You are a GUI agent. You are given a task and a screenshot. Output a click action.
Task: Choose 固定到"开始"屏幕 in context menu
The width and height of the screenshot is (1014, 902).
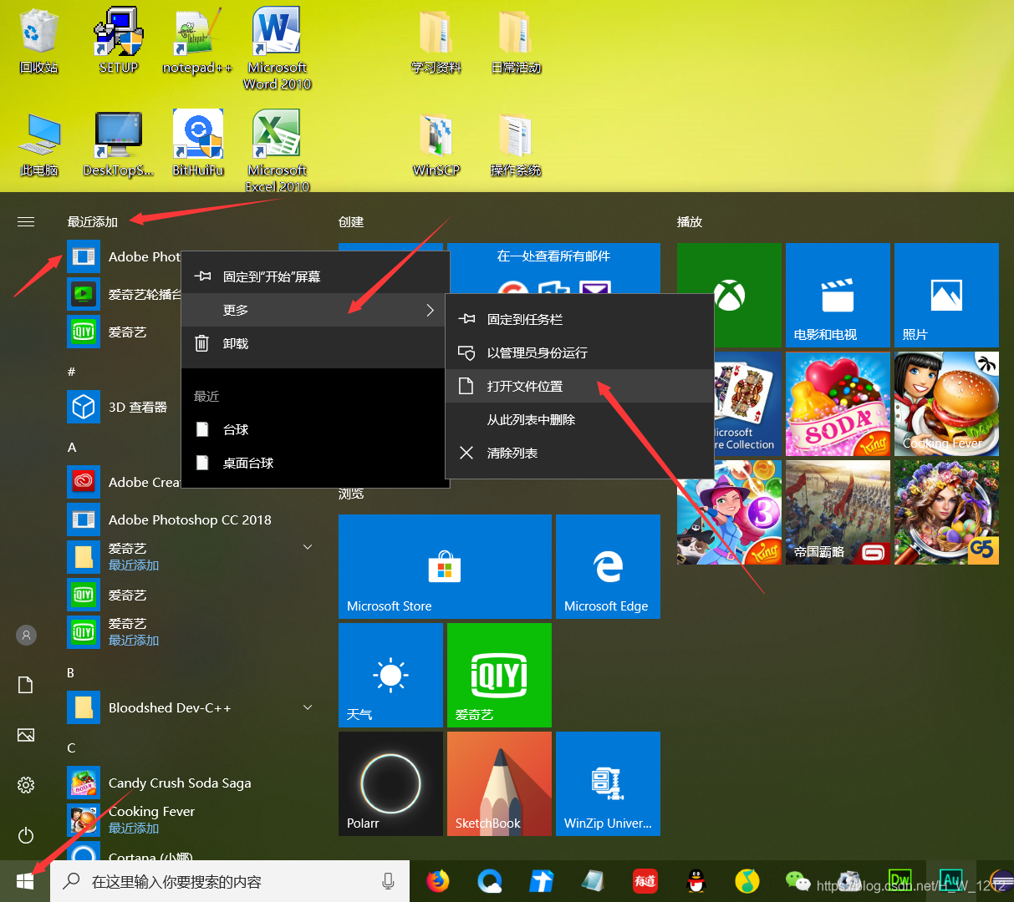point(315,276)
